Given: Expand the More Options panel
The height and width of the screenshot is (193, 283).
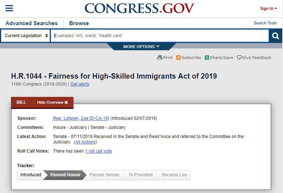Looking at the screenshot, I should pyautogui.click(x=141, y=47).
